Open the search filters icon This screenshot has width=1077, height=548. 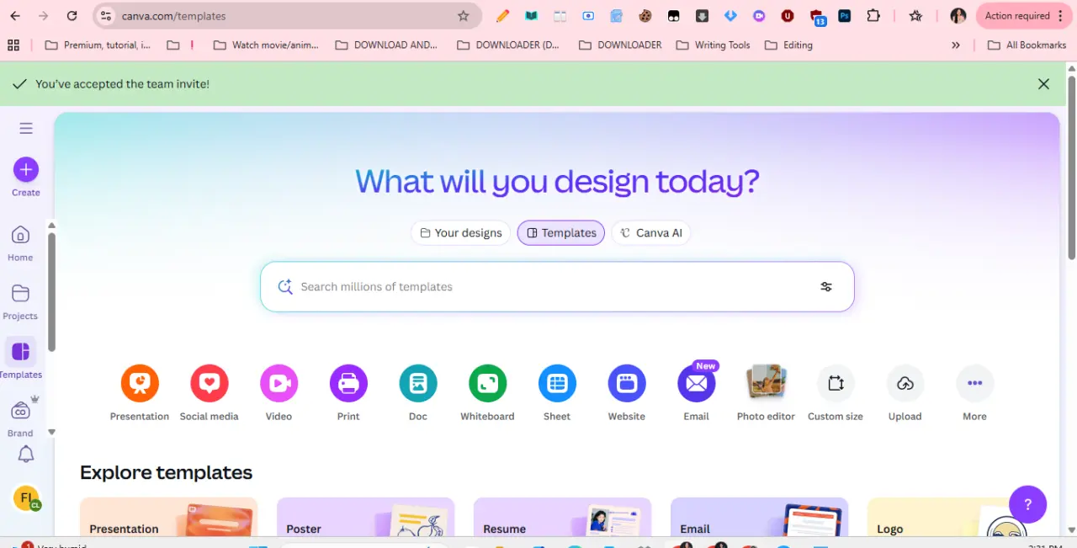pos(826,287)
